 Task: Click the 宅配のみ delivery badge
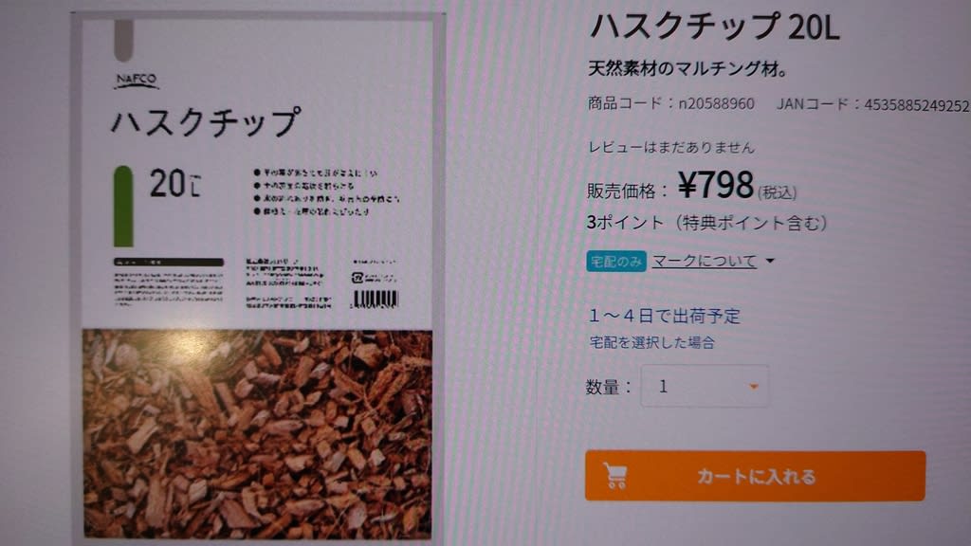click(616, 262)
